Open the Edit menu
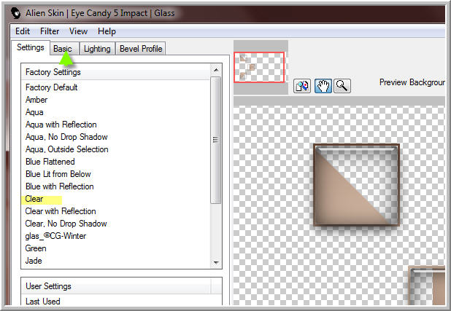The width and height of the screenshot is (451, 311). pos(23,31)
